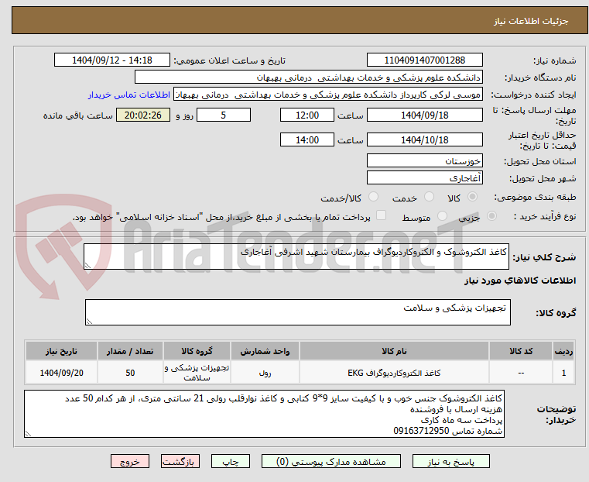Click the unit cell 'رول'
Screen dimensions: 589x482
265,373
